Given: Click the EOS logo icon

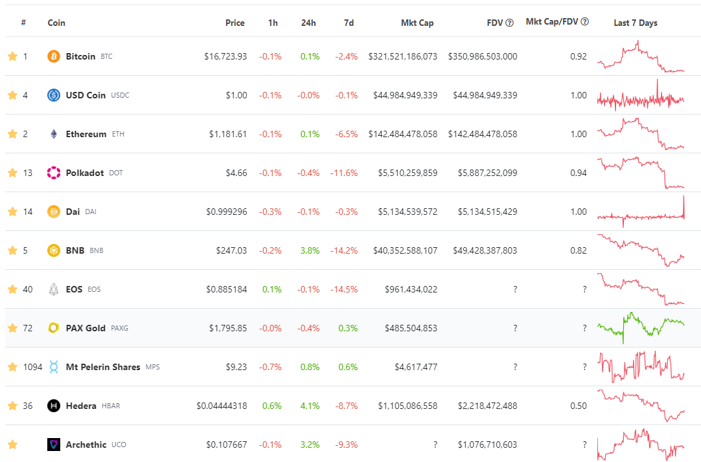Looking at the screenshot, I should click(54, 289).
